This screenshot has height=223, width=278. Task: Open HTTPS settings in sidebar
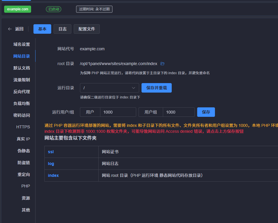coord(23,127)
